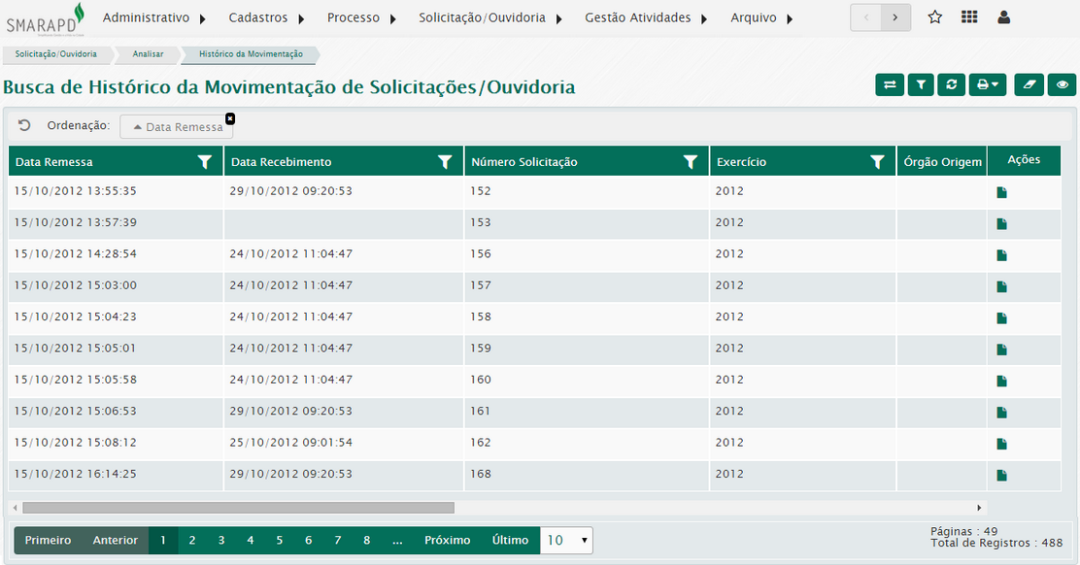Refresh the results with the reload button
This screenshot has height=565, width=1080.
click(x=951, y=85)
